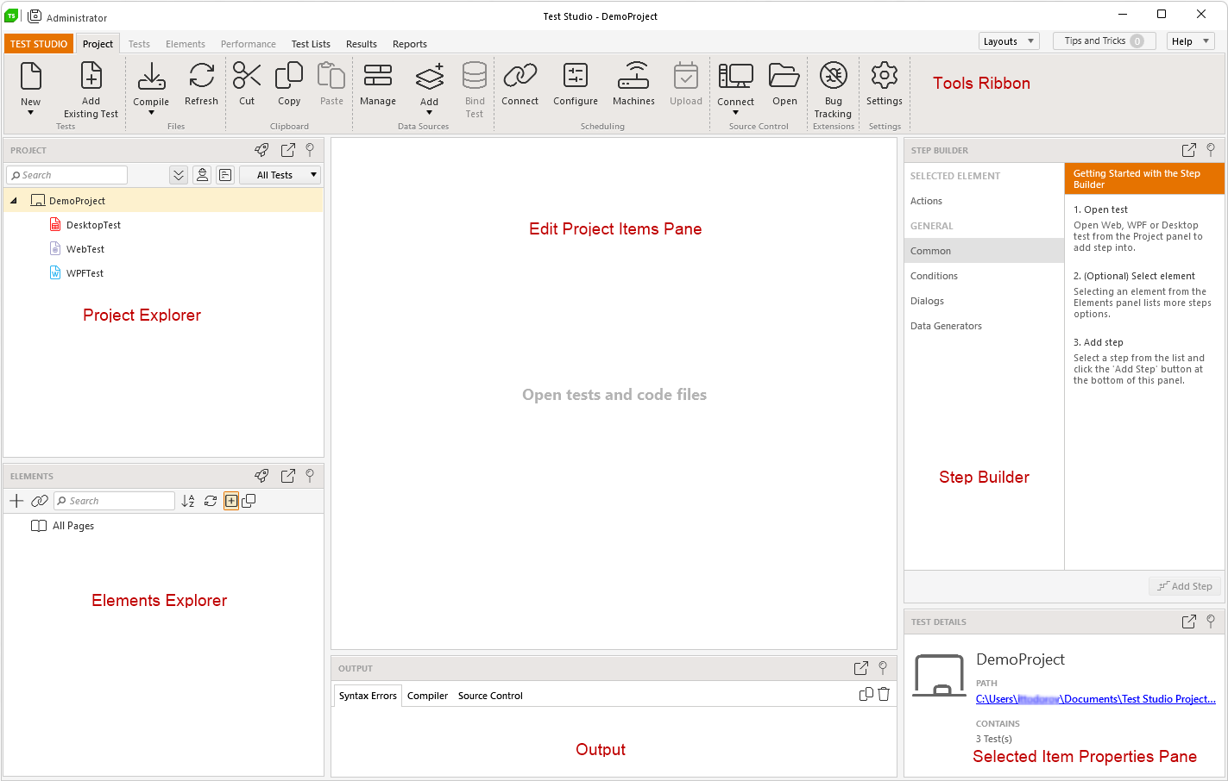Pop out the Output panel
The width and height of the screenshot is (1228, 781).
[860, 668]
